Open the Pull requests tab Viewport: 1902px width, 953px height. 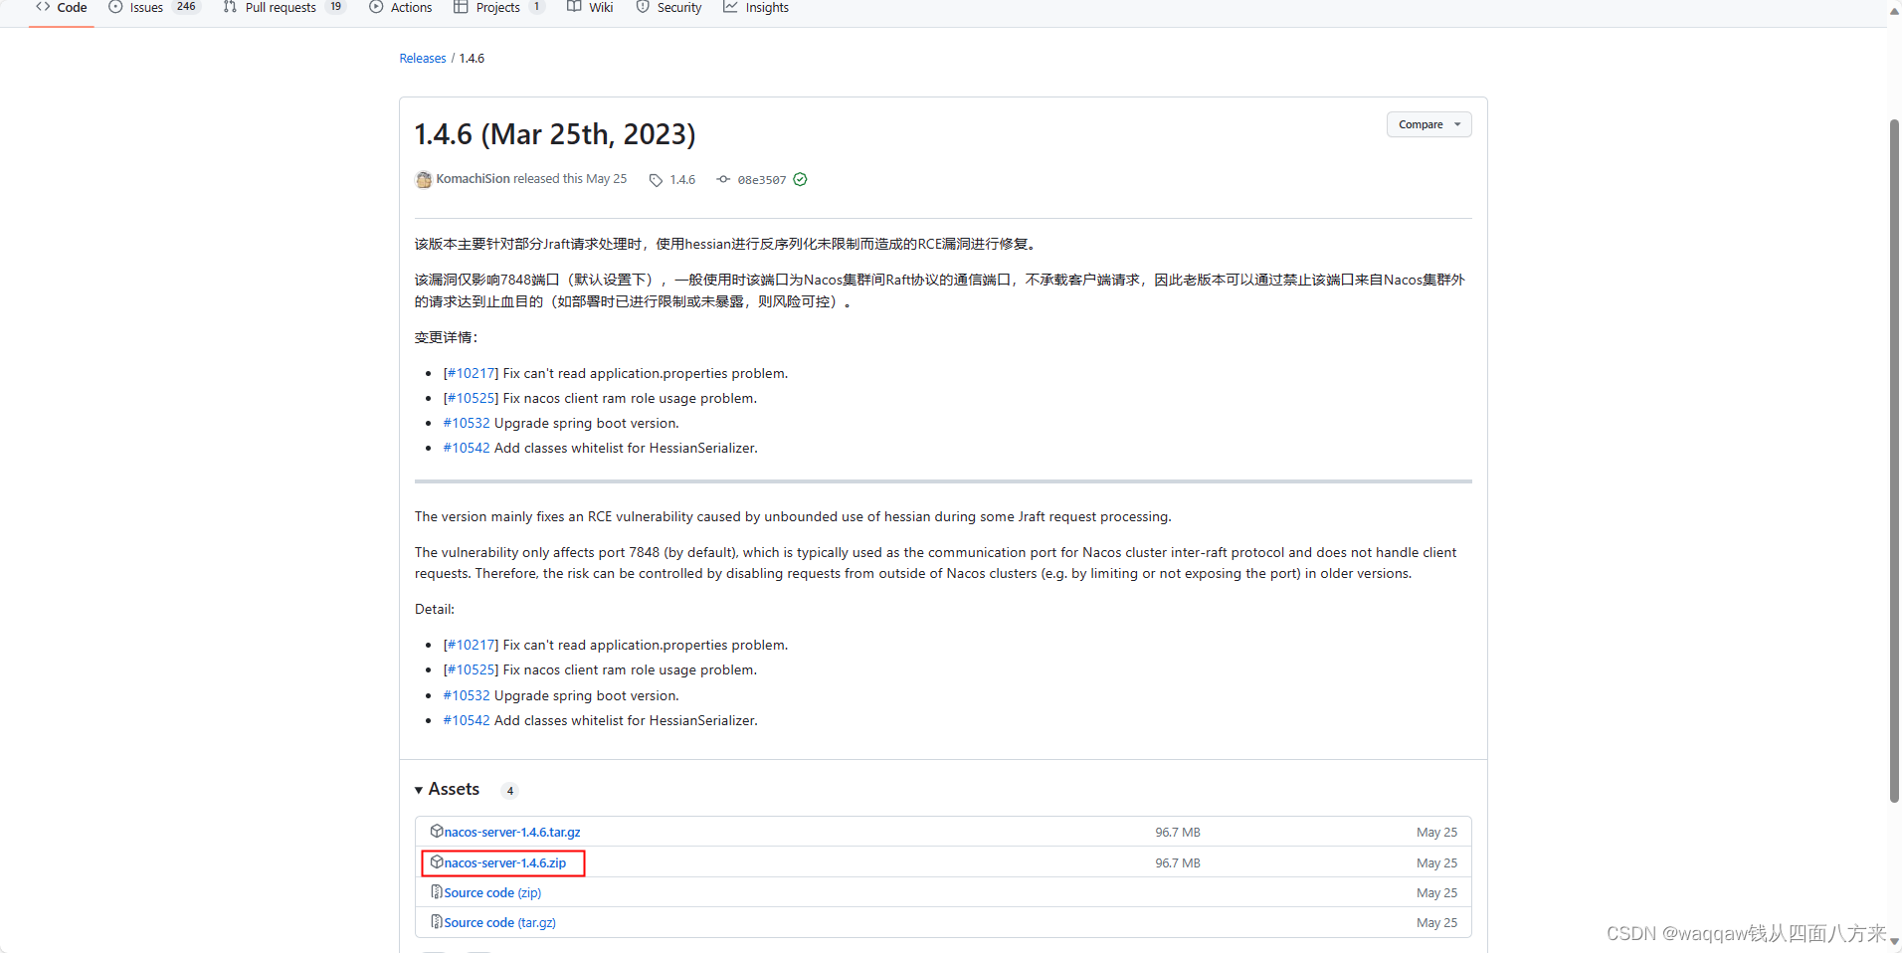point(285,8)
